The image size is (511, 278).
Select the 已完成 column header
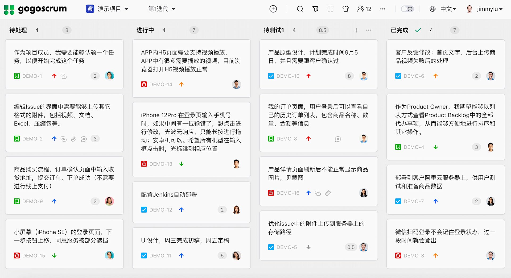click(399, 30)
